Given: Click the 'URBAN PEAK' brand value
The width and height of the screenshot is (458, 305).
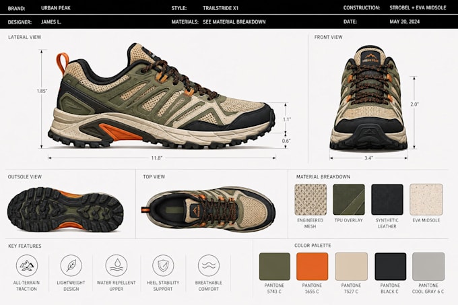Looking at the screenshot, I should 56,8.
